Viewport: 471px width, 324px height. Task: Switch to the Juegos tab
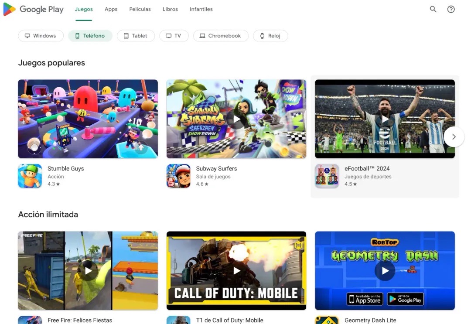[x=84, y=9]
